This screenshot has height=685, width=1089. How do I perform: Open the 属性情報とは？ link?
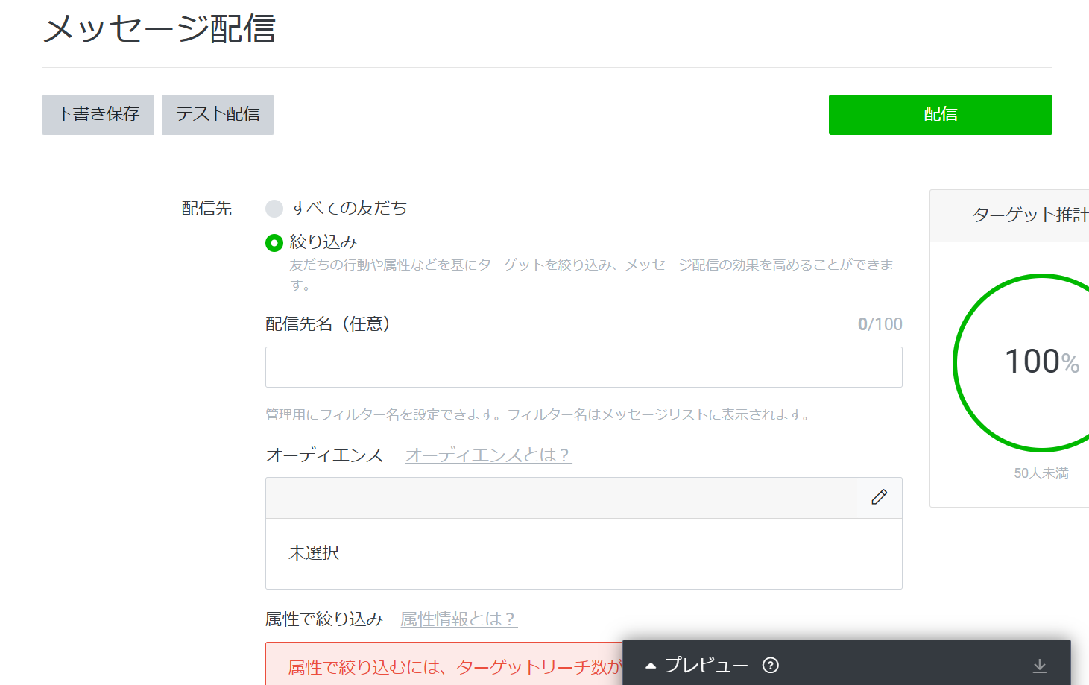pyautogui.click(x=458, y=619)
